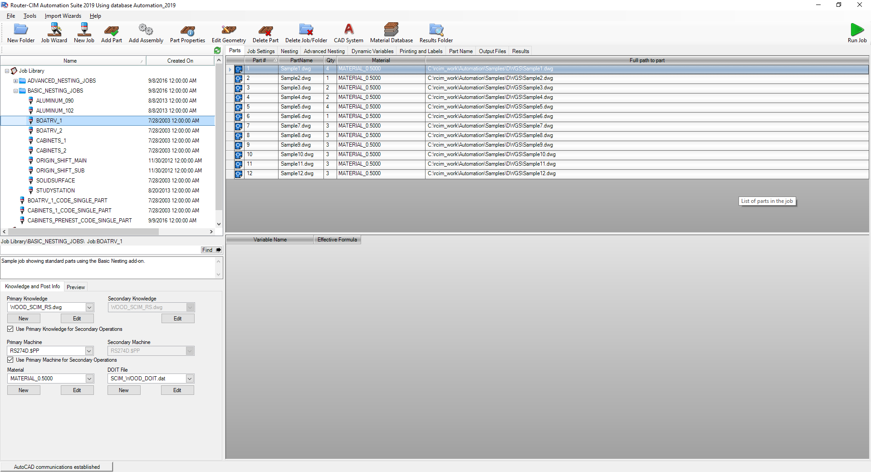Open the Secondary Machine dropdown
Image resolution: width=871 pixels, height=472 pixels.
190,351
